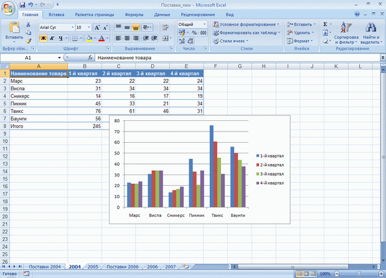
Task: Open Find and Select binoculars
Action: click(x=370, y=33)
